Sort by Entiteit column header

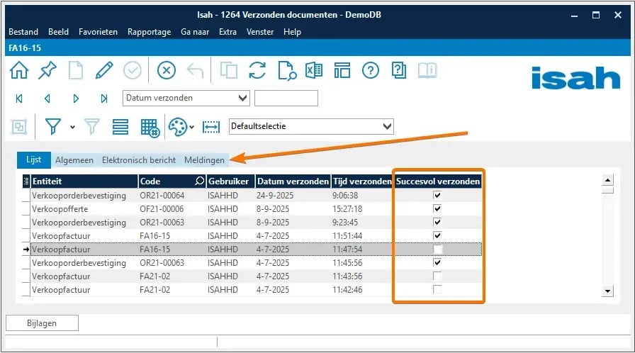pos(84,181)
